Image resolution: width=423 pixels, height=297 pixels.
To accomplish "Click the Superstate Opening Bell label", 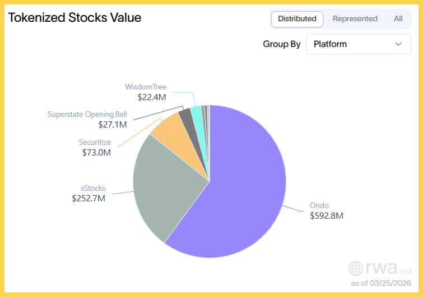I will [x=87, y=115].
